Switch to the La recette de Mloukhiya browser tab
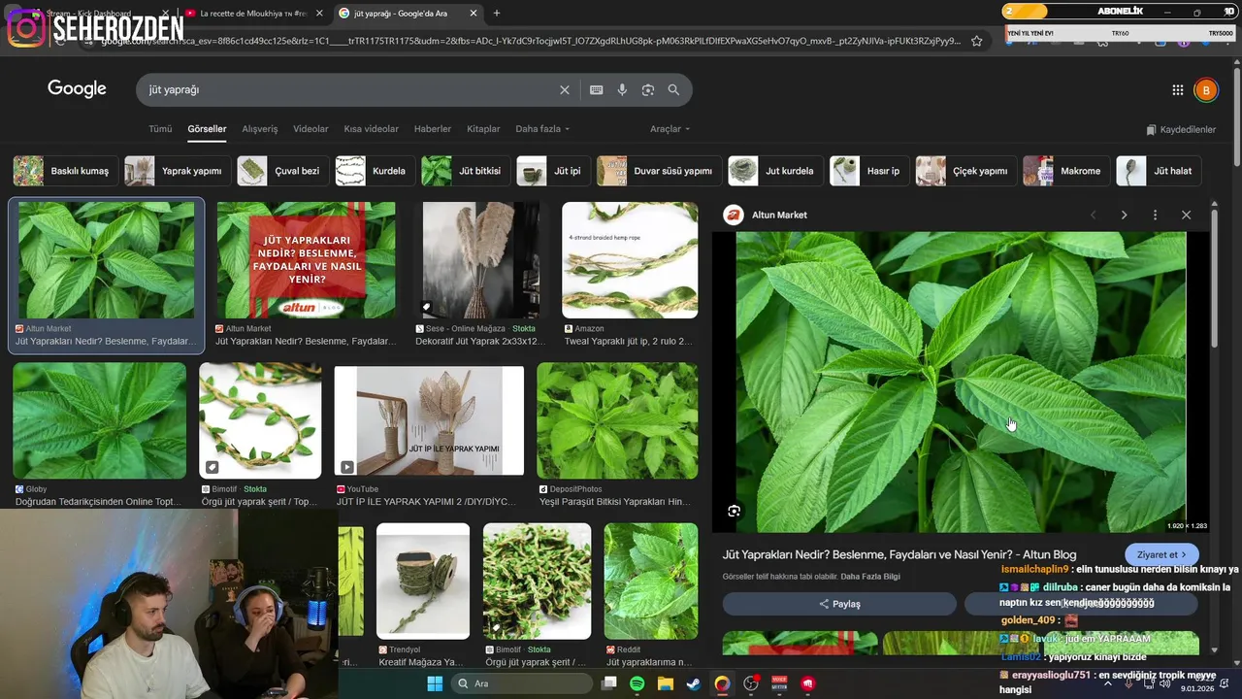This screenshot has width=1242, height=699. click(x=252, y=13)
